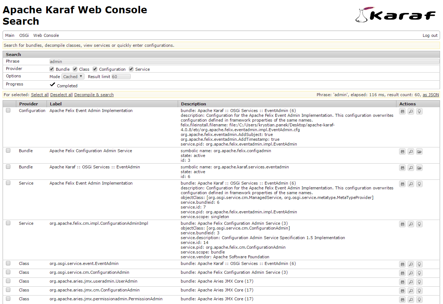Click magnifier icon for useradmin.UserAdmin class row
443x304 pixels.
point(411,282)
